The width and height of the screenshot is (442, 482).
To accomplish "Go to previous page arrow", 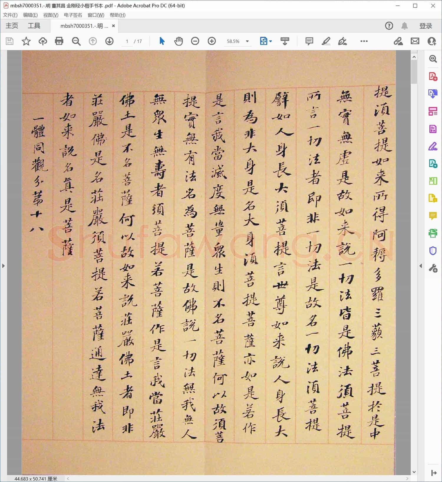I will pyautogui.click(x=93, y=41).
